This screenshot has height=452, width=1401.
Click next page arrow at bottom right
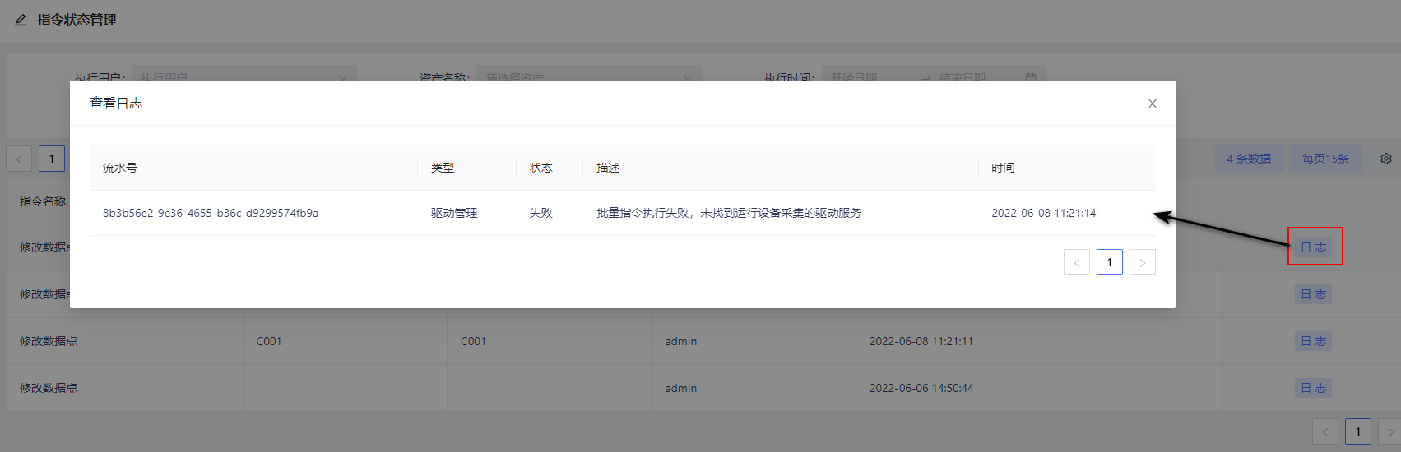click(1390, 431)
